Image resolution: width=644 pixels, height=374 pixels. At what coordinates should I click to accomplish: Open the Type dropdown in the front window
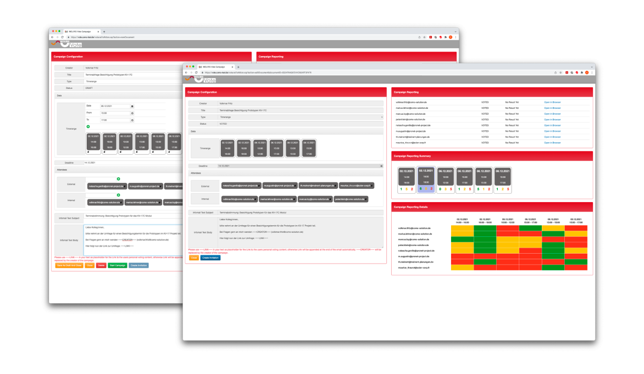[301, 117]
